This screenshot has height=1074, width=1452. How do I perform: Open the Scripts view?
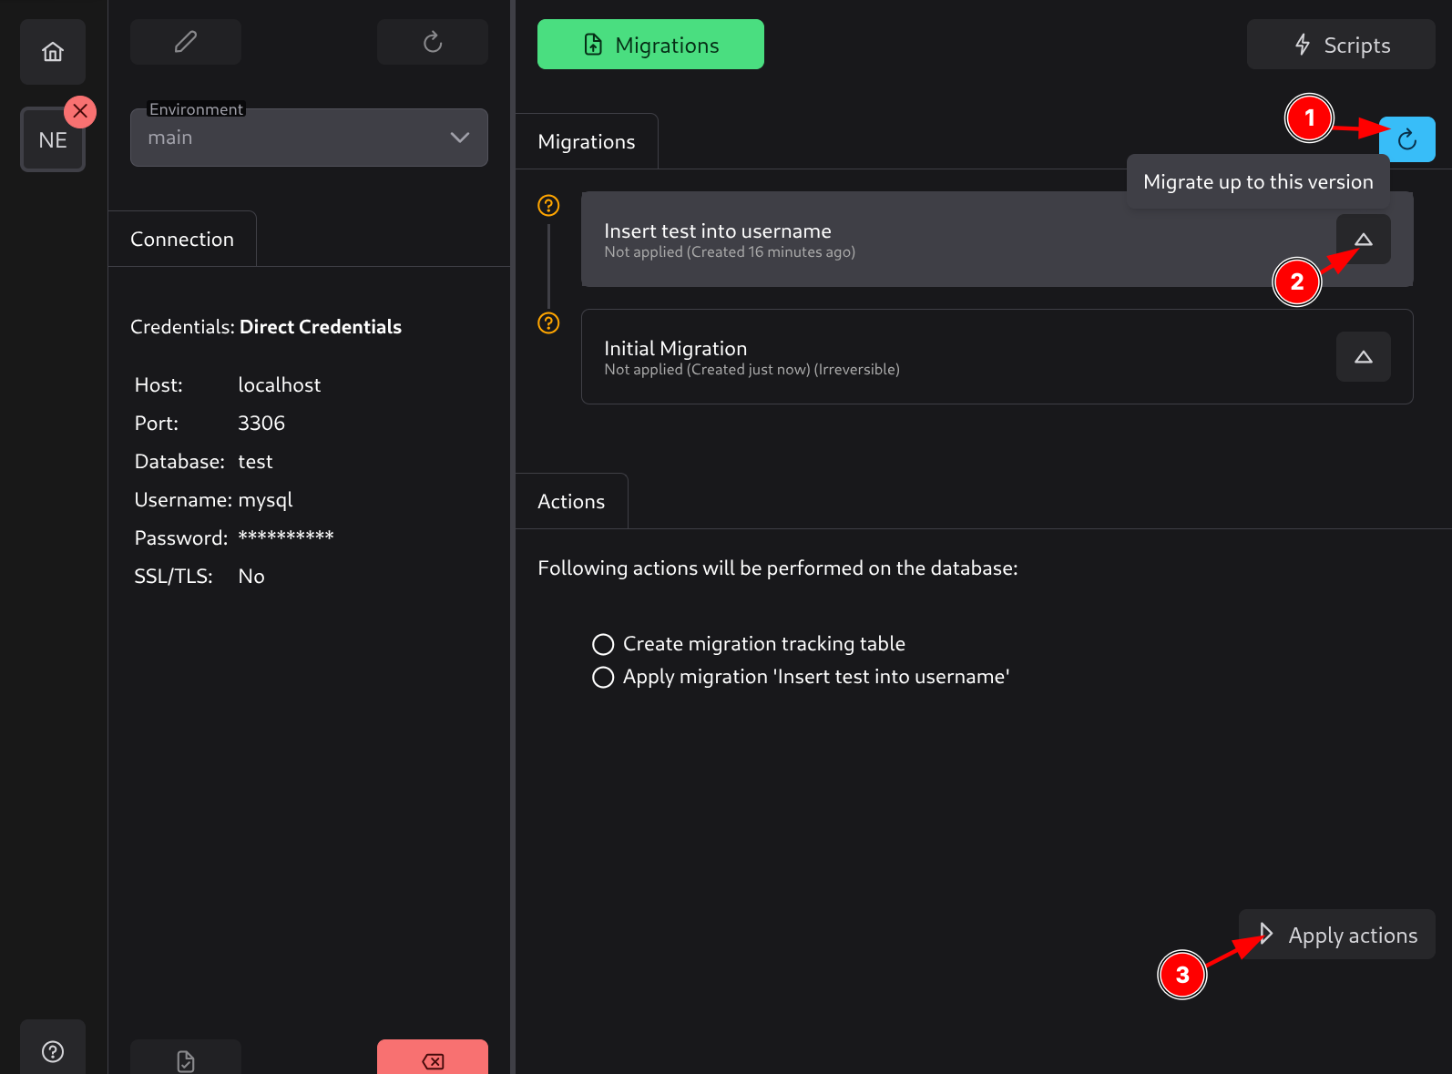pyautogui.click(x=1341, y=45)
